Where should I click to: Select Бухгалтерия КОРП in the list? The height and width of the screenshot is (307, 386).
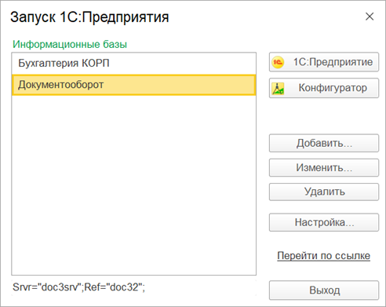[133, 64]
